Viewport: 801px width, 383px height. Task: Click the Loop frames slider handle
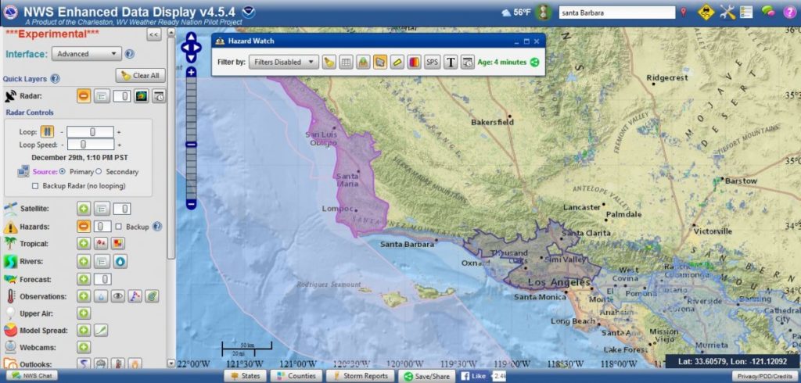(92, 132)
